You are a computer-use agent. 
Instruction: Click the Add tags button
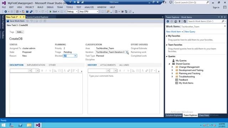tap(20, 32)
